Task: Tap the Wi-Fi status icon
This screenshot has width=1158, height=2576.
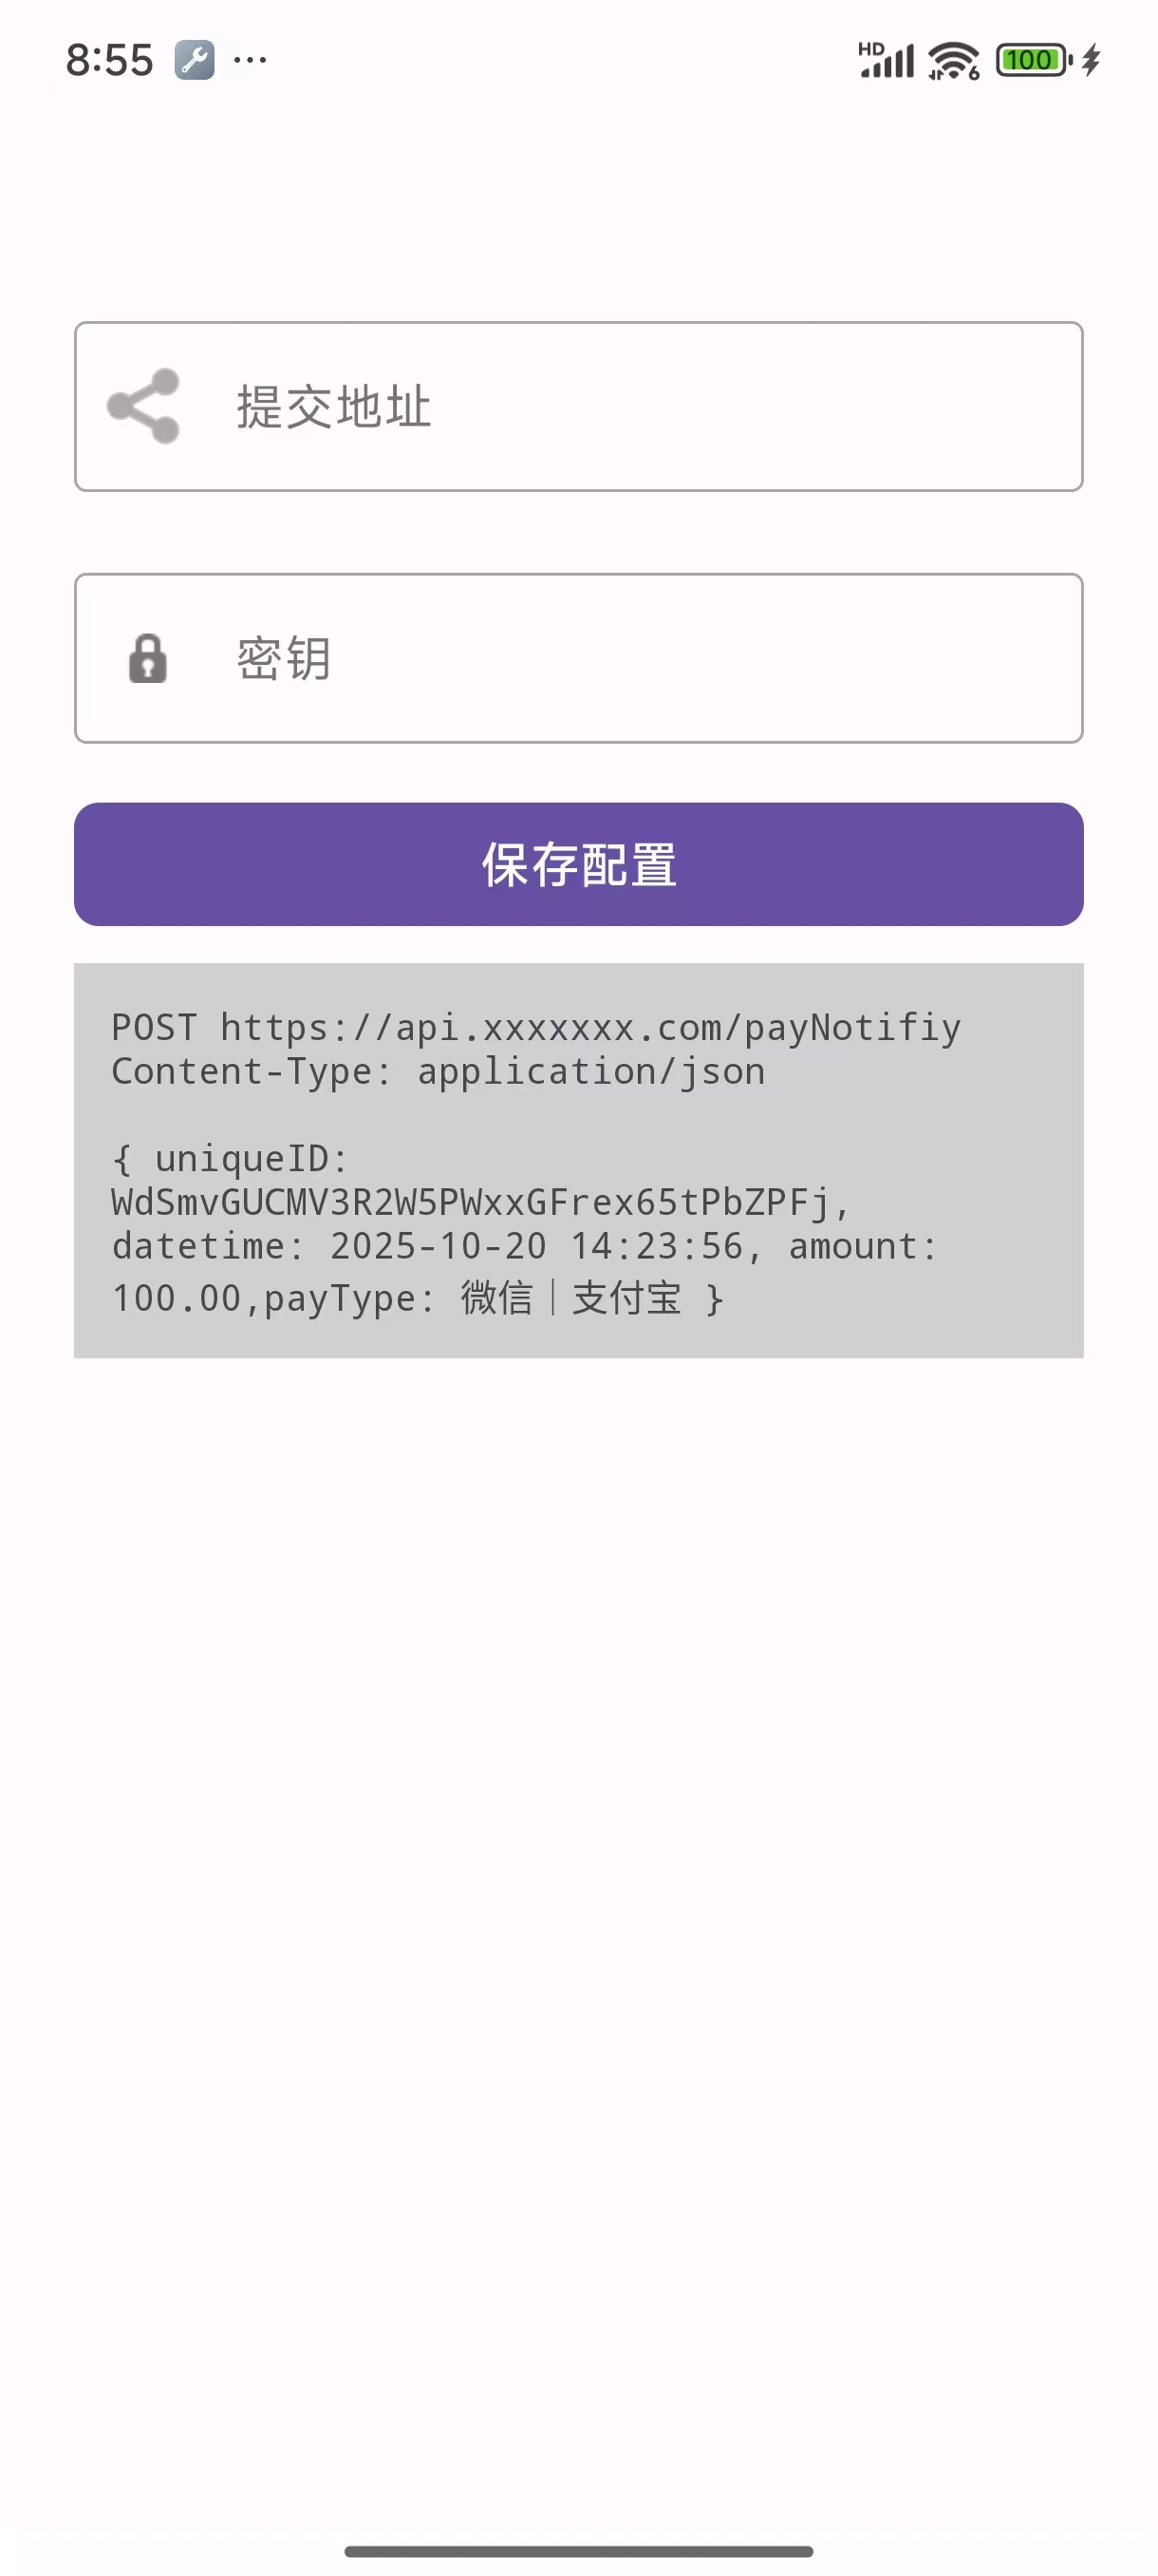Action: click(x=954, y=61)
